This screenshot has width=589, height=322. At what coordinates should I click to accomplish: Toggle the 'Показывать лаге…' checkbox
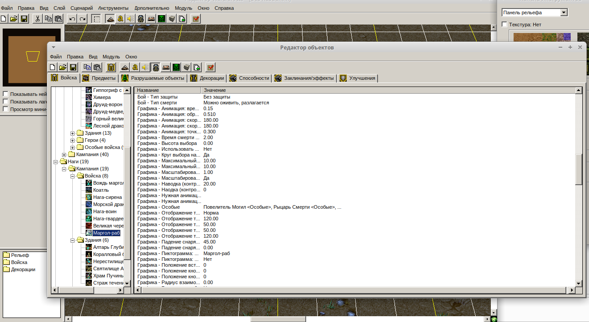pyautogui.click(x=5, y=102)
